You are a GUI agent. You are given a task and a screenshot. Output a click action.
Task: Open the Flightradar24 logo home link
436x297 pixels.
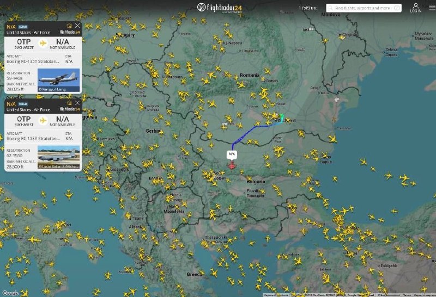click(x=220, y=8)
